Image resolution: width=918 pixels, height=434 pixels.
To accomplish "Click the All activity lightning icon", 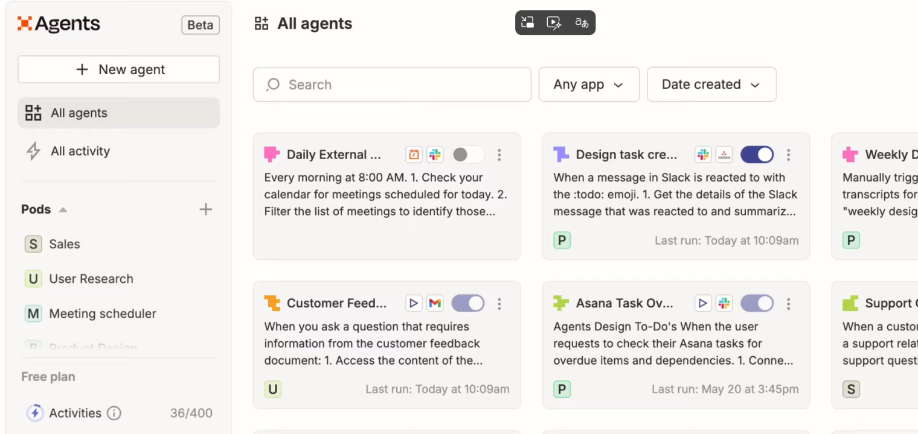I will [x=33, y=151].
